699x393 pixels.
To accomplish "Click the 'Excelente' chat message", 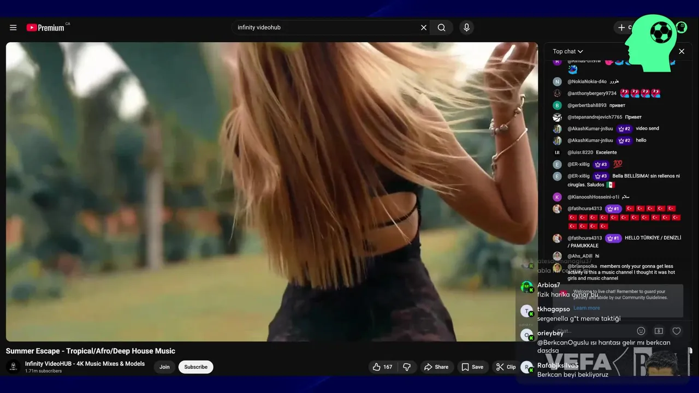I will (606, 152).
